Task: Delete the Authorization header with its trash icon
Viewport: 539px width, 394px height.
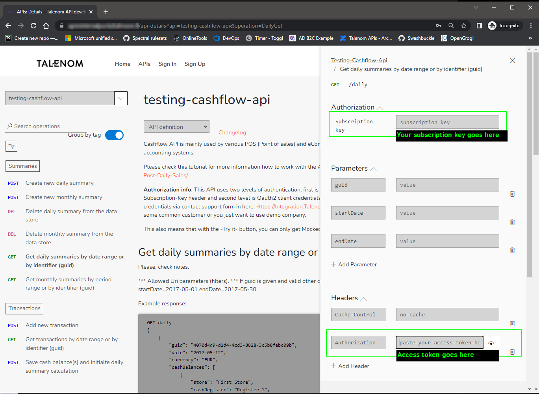Action: point(512,352)
